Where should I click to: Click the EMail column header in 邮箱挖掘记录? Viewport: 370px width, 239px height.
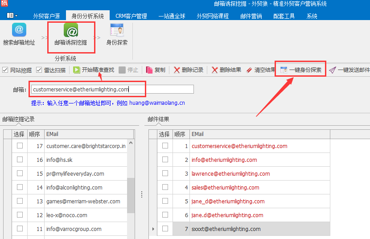[89, 134]
